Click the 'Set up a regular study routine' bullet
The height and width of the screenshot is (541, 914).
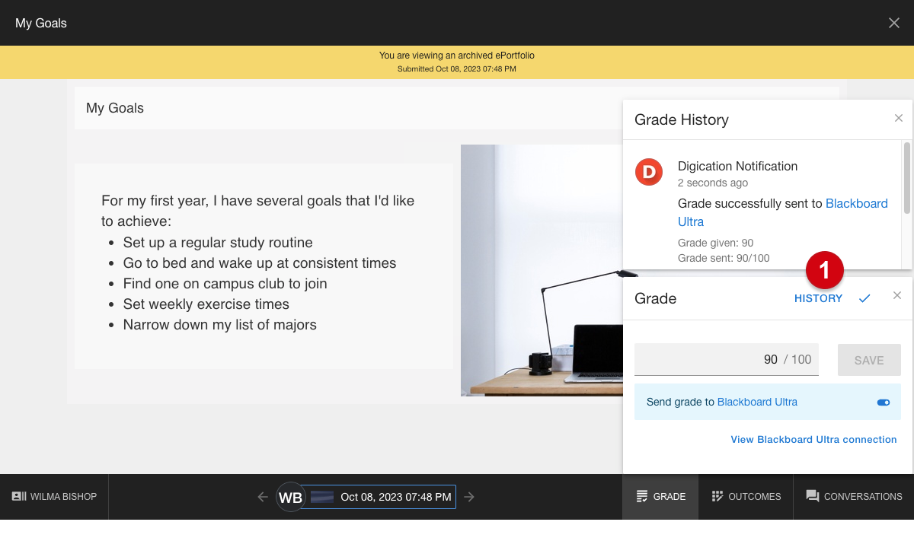[218, 243]
